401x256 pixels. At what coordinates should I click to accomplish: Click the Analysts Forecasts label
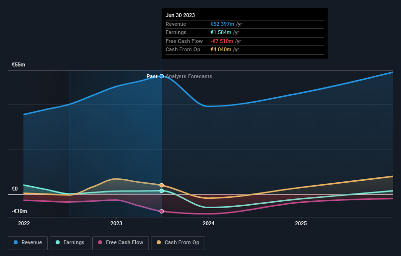point(189,76)
